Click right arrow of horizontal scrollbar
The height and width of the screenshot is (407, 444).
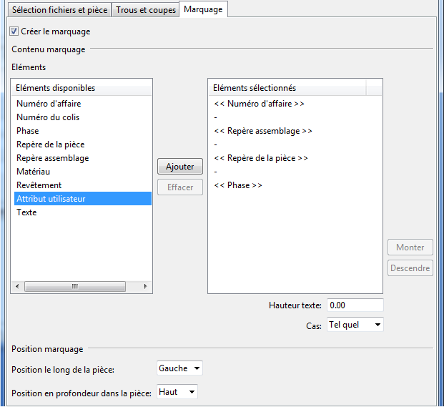[x=146, y=286]
